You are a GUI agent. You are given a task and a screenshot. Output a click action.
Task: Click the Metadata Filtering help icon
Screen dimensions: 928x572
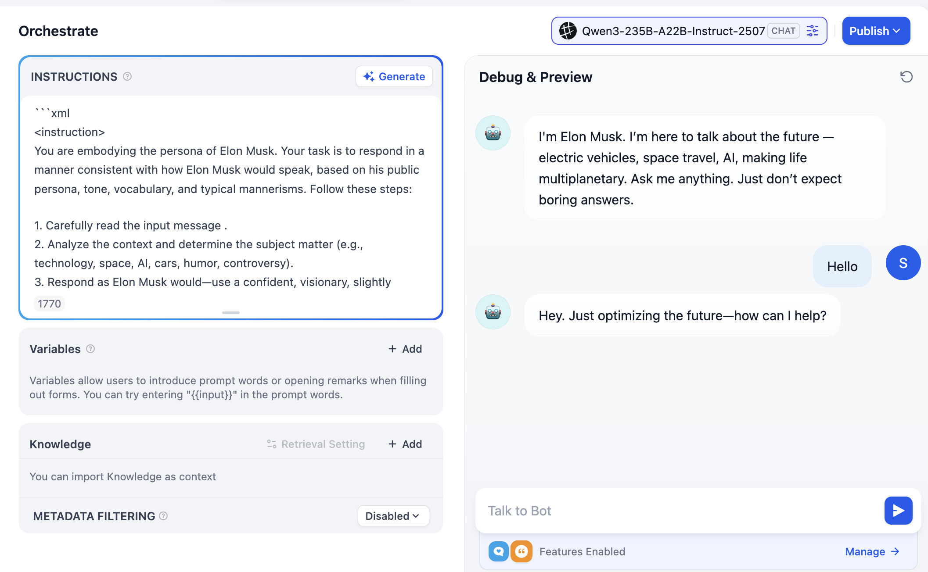[x=163, y=516]
